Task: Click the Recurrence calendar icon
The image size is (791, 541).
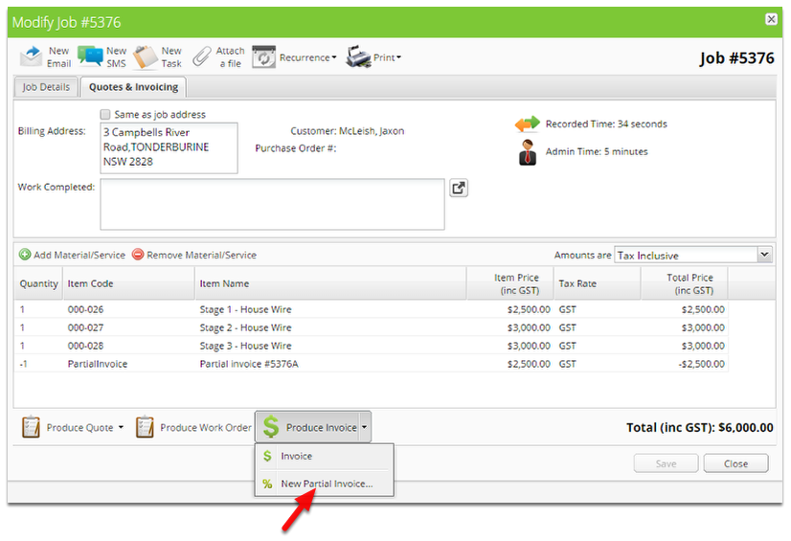Action: point(264,57)
